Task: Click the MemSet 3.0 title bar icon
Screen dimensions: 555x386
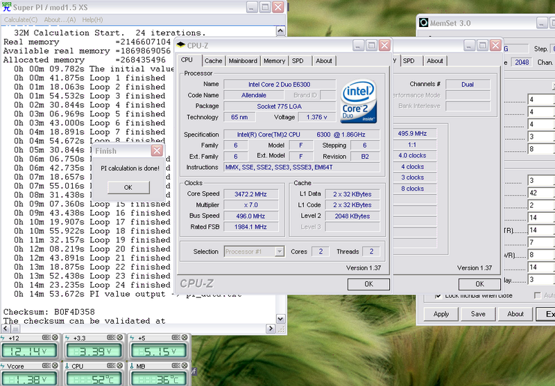Action: pos(423,23)
